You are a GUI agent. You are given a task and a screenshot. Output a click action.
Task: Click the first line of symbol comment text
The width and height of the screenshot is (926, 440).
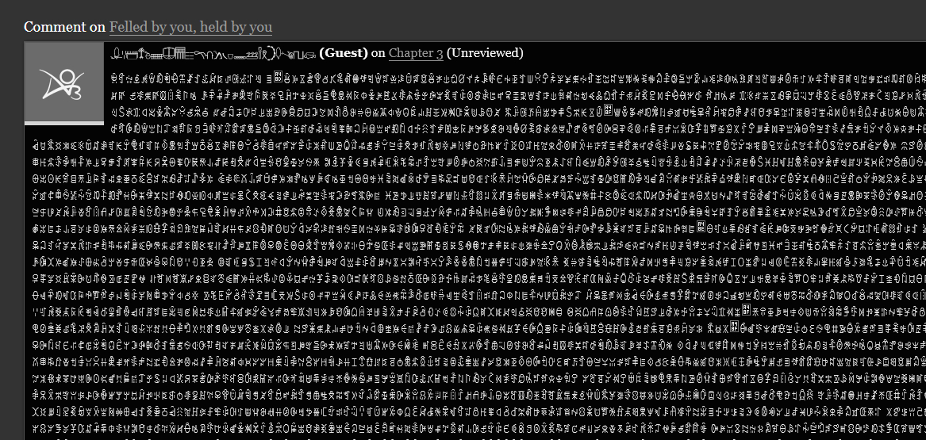518,77
